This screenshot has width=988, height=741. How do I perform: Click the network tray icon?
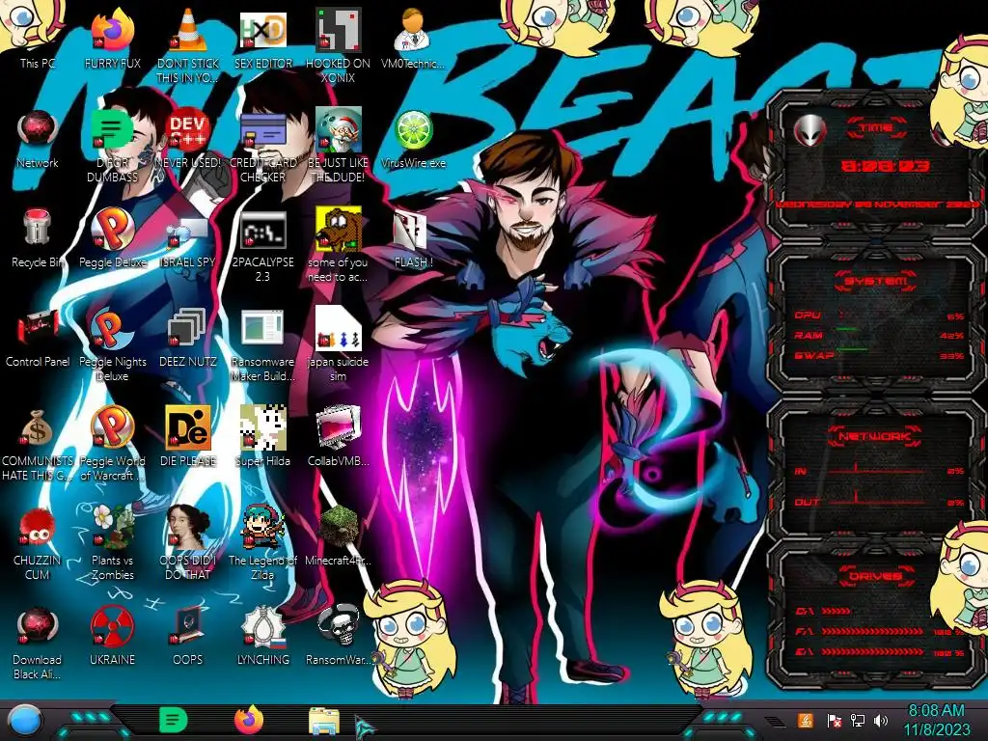tap(857, 720)
